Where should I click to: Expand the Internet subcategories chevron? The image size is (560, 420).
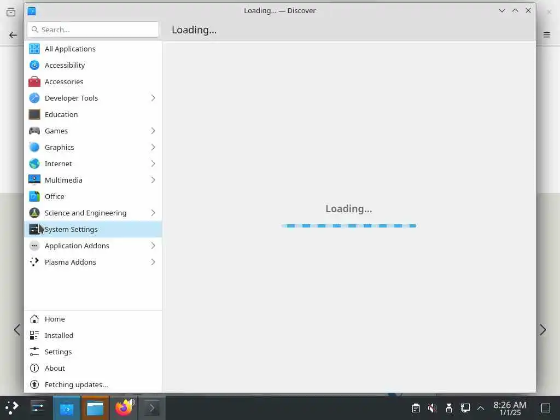pyautogui.click(x=153, y=164)
